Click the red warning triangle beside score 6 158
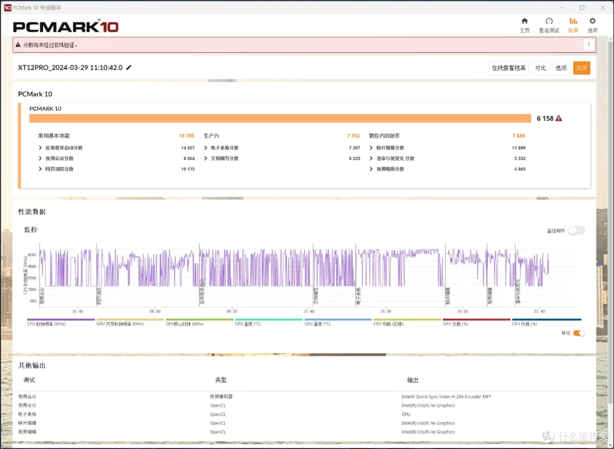Viewport: 614px width, 449px height. [559, 118]
